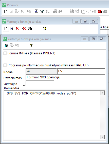Screen dimensions: 109x144
Task: Click edit record icon in function list window
Action: 11,29
